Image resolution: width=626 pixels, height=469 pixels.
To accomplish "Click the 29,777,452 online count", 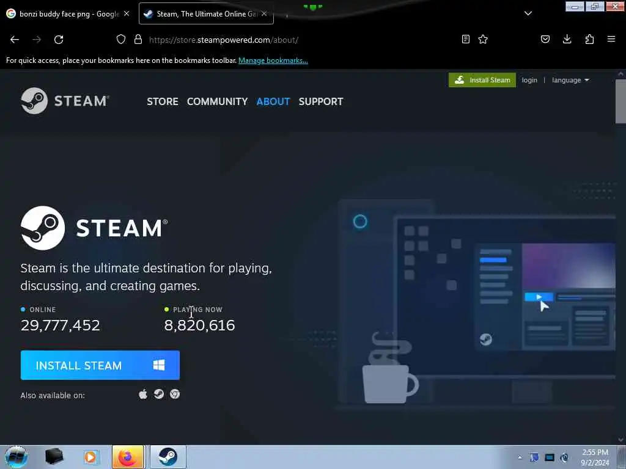I will coord(61,325).
